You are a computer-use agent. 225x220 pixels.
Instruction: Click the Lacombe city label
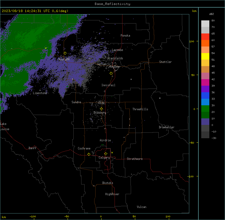click(117, 50)
